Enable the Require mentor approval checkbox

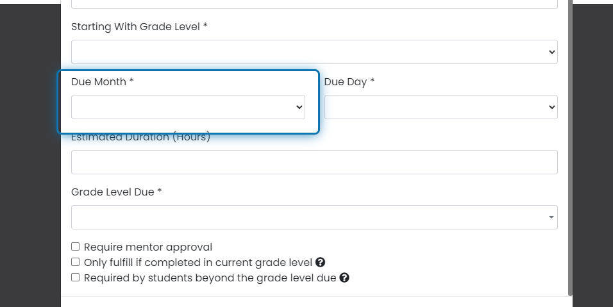tap(76, 247)
